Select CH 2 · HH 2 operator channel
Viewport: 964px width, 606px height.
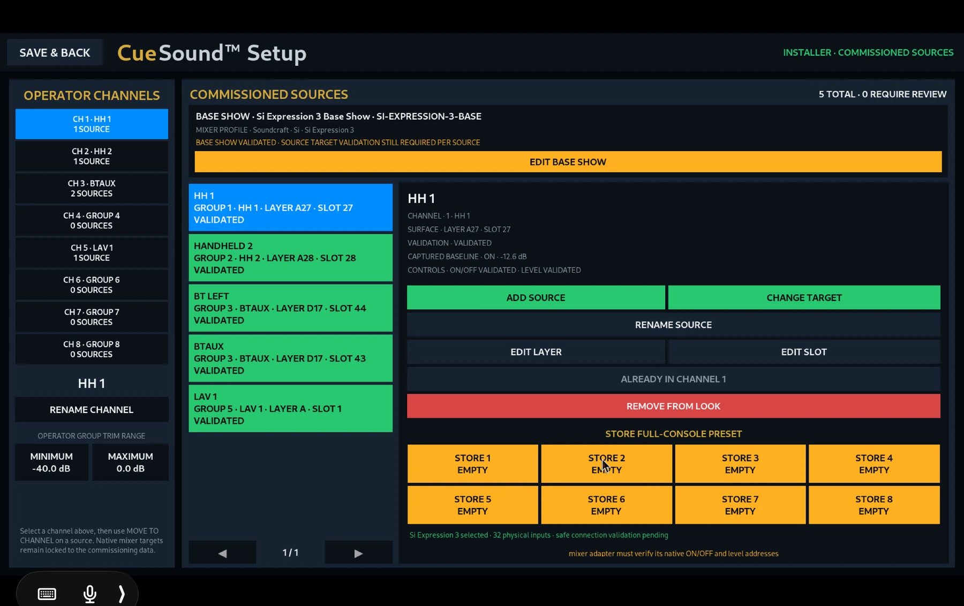pyautogui.click(x=92, y=156)
